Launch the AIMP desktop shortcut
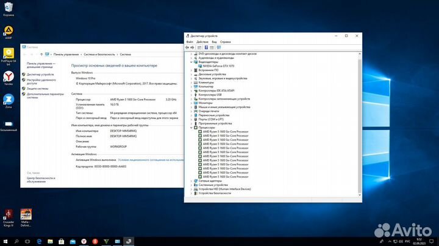The width and height of the screenshot is (439, 246). pyautogui.click(x=9, y=30)
